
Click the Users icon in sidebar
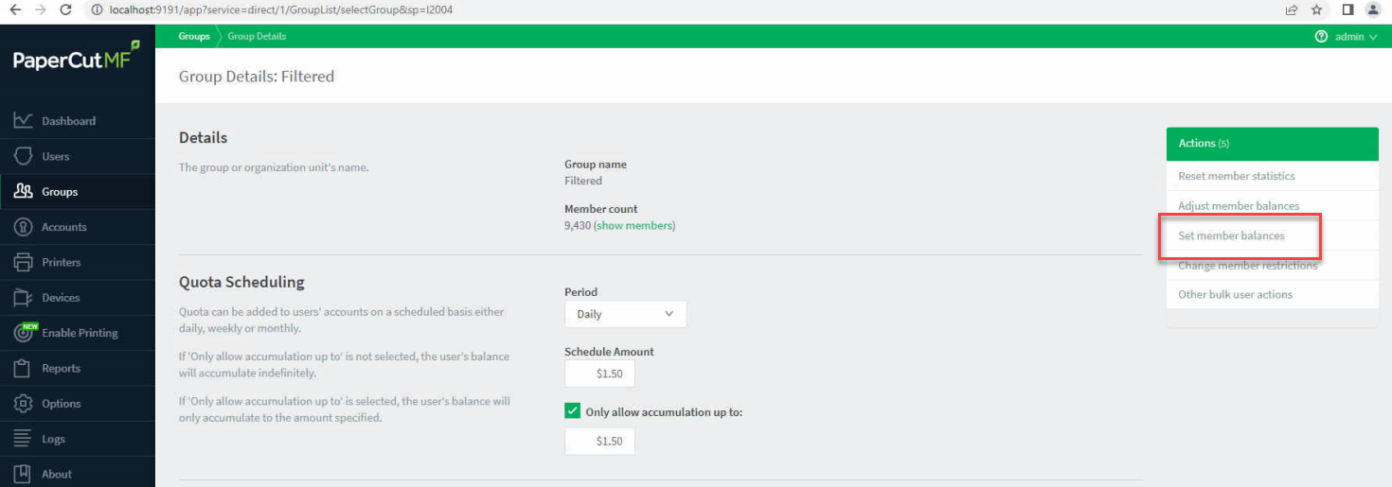pyautogui.click(x=24, y=156)
